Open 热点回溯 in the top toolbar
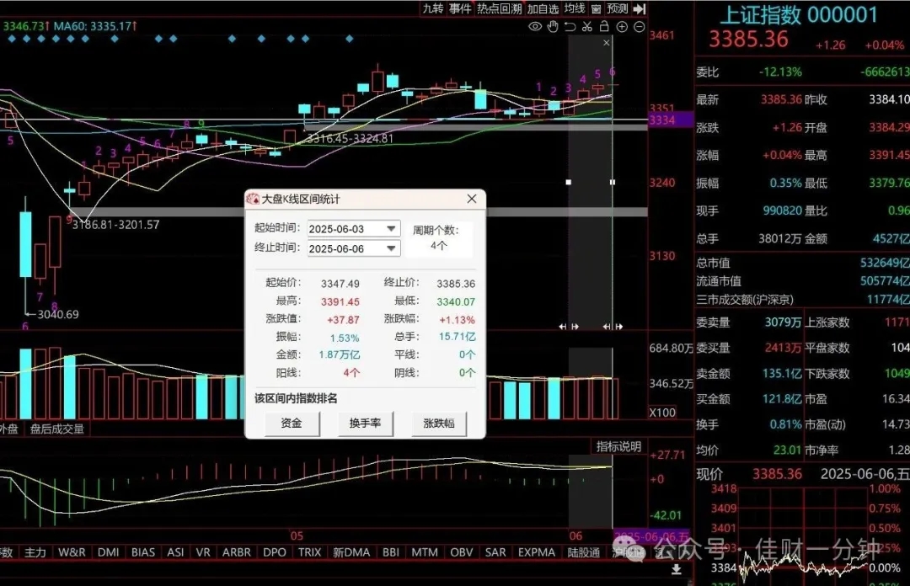The height and width of the screenshot is (586, 910). click(499, 8)
